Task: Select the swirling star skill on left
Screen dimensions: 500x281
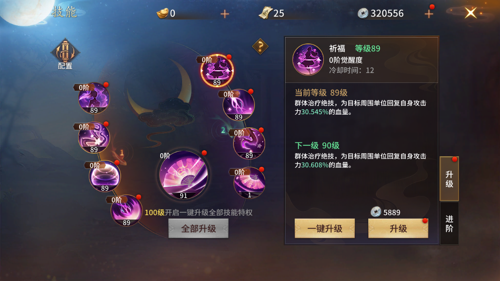Action: [94, 137]
